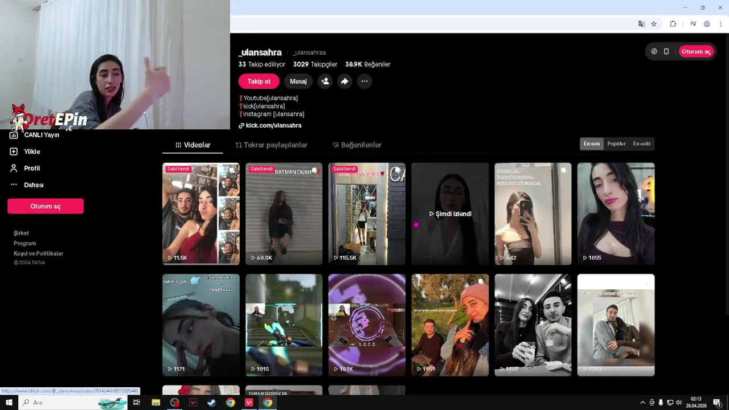729x410 pixels.
Task: Open the black-and-white video with 1180 views
Action: [533, 325]
